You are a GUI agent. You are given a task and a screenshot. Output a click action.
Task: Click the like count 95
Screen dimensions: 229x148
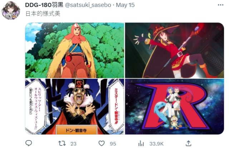[113, 144]
